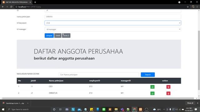Open the Chrome three-dot menu
200x112 pixels.
(x=197, y=7)
